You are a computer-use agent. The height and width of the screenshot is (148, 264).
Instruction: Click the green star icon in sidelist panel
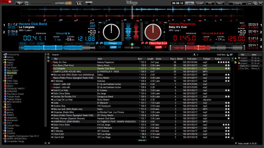[236, 59]
